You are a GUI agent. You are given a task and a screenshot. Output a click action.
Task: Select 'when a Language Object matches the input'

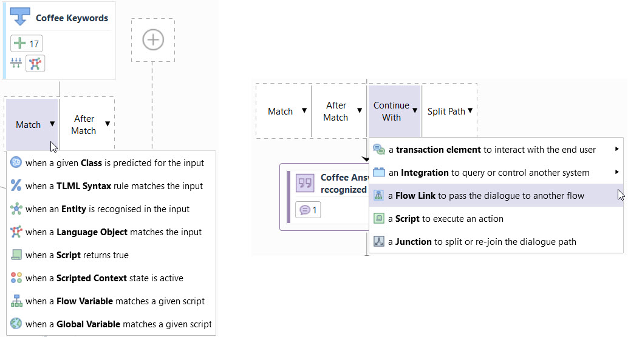point(114,232)
